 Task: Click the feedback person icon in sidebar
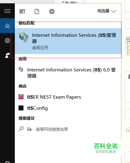pyautogui.click(x=7, y=55)
